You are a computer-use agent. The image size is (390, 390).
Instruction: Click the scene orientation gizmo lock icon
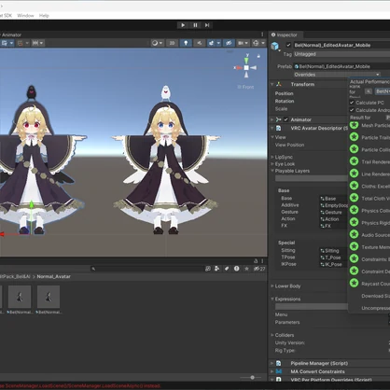(258, 56)
